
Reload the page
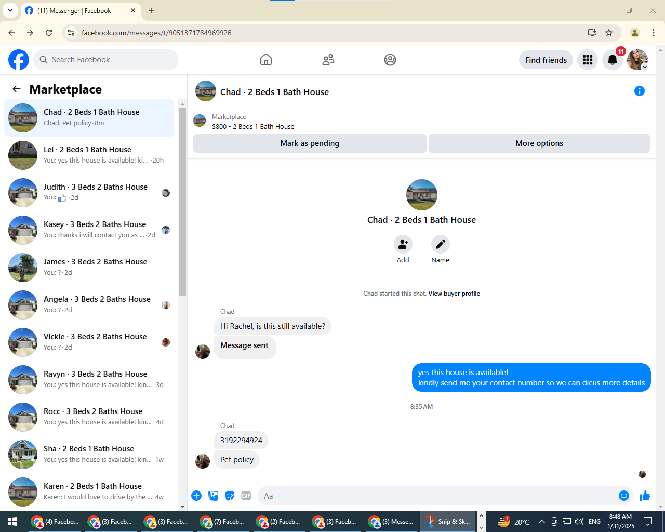(x=49, y=33)
